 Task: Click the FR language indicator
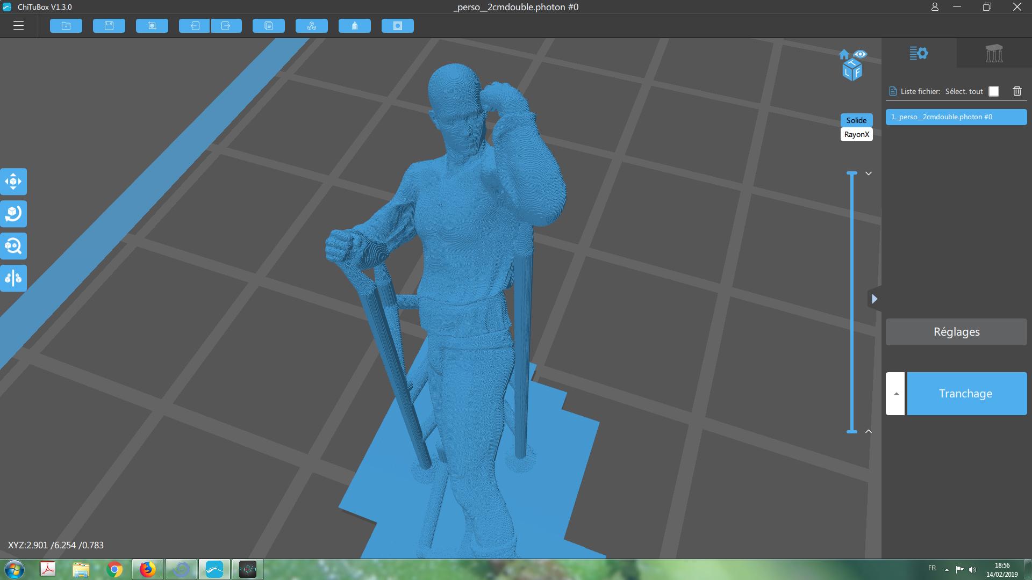click(x=932, y=568)
